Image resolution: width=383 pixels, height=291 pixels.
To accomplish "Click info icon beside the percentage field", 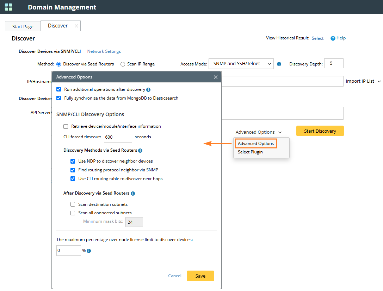I will [x=89, y=251].
